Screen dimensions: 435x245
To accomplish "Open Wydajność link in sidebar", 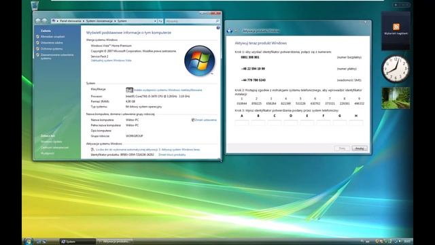I will click(48, 153).
